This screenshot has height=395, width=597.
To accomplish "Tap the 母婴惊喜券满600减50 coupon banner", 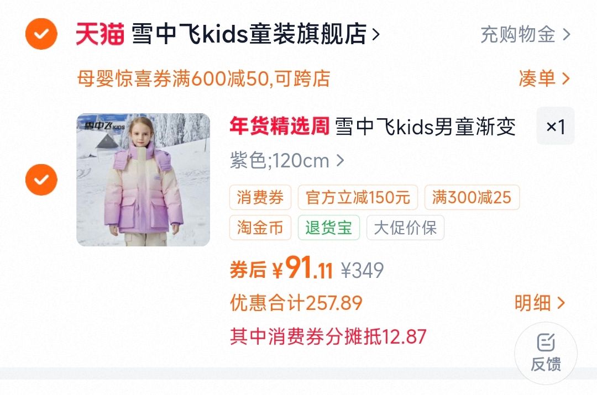I will (x=203, y=79).
